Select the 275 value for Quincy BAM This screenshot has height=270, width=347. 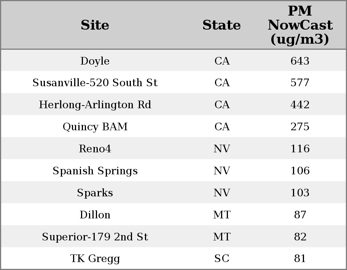coord(300,127)
